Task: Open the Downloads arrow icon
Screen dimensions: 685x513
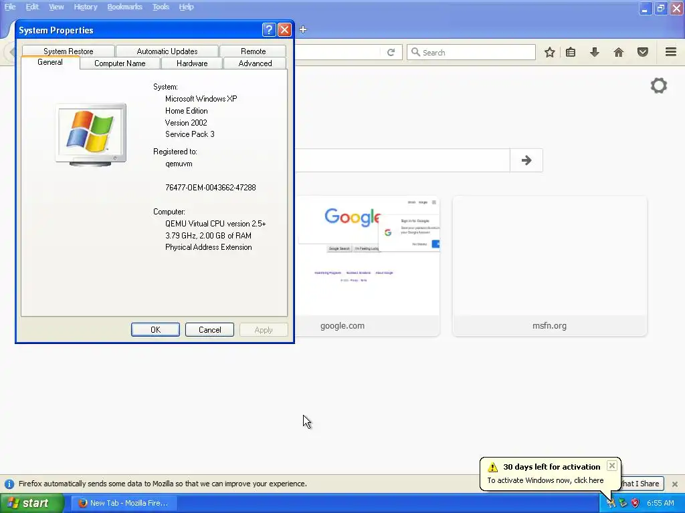Action: pos(594,52)
